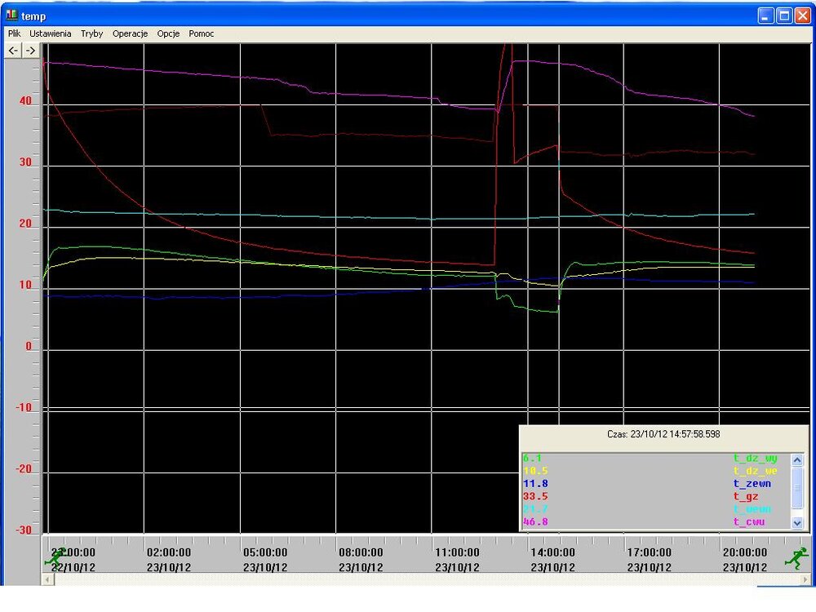Viewport: 816px width, 612px height.
Task: Open the Plik menu
Action: [x=14, y=33]
